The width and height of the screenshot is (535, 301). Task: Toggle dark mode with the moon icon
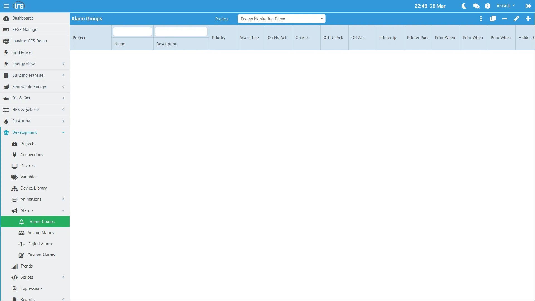[x=464, y=6]
